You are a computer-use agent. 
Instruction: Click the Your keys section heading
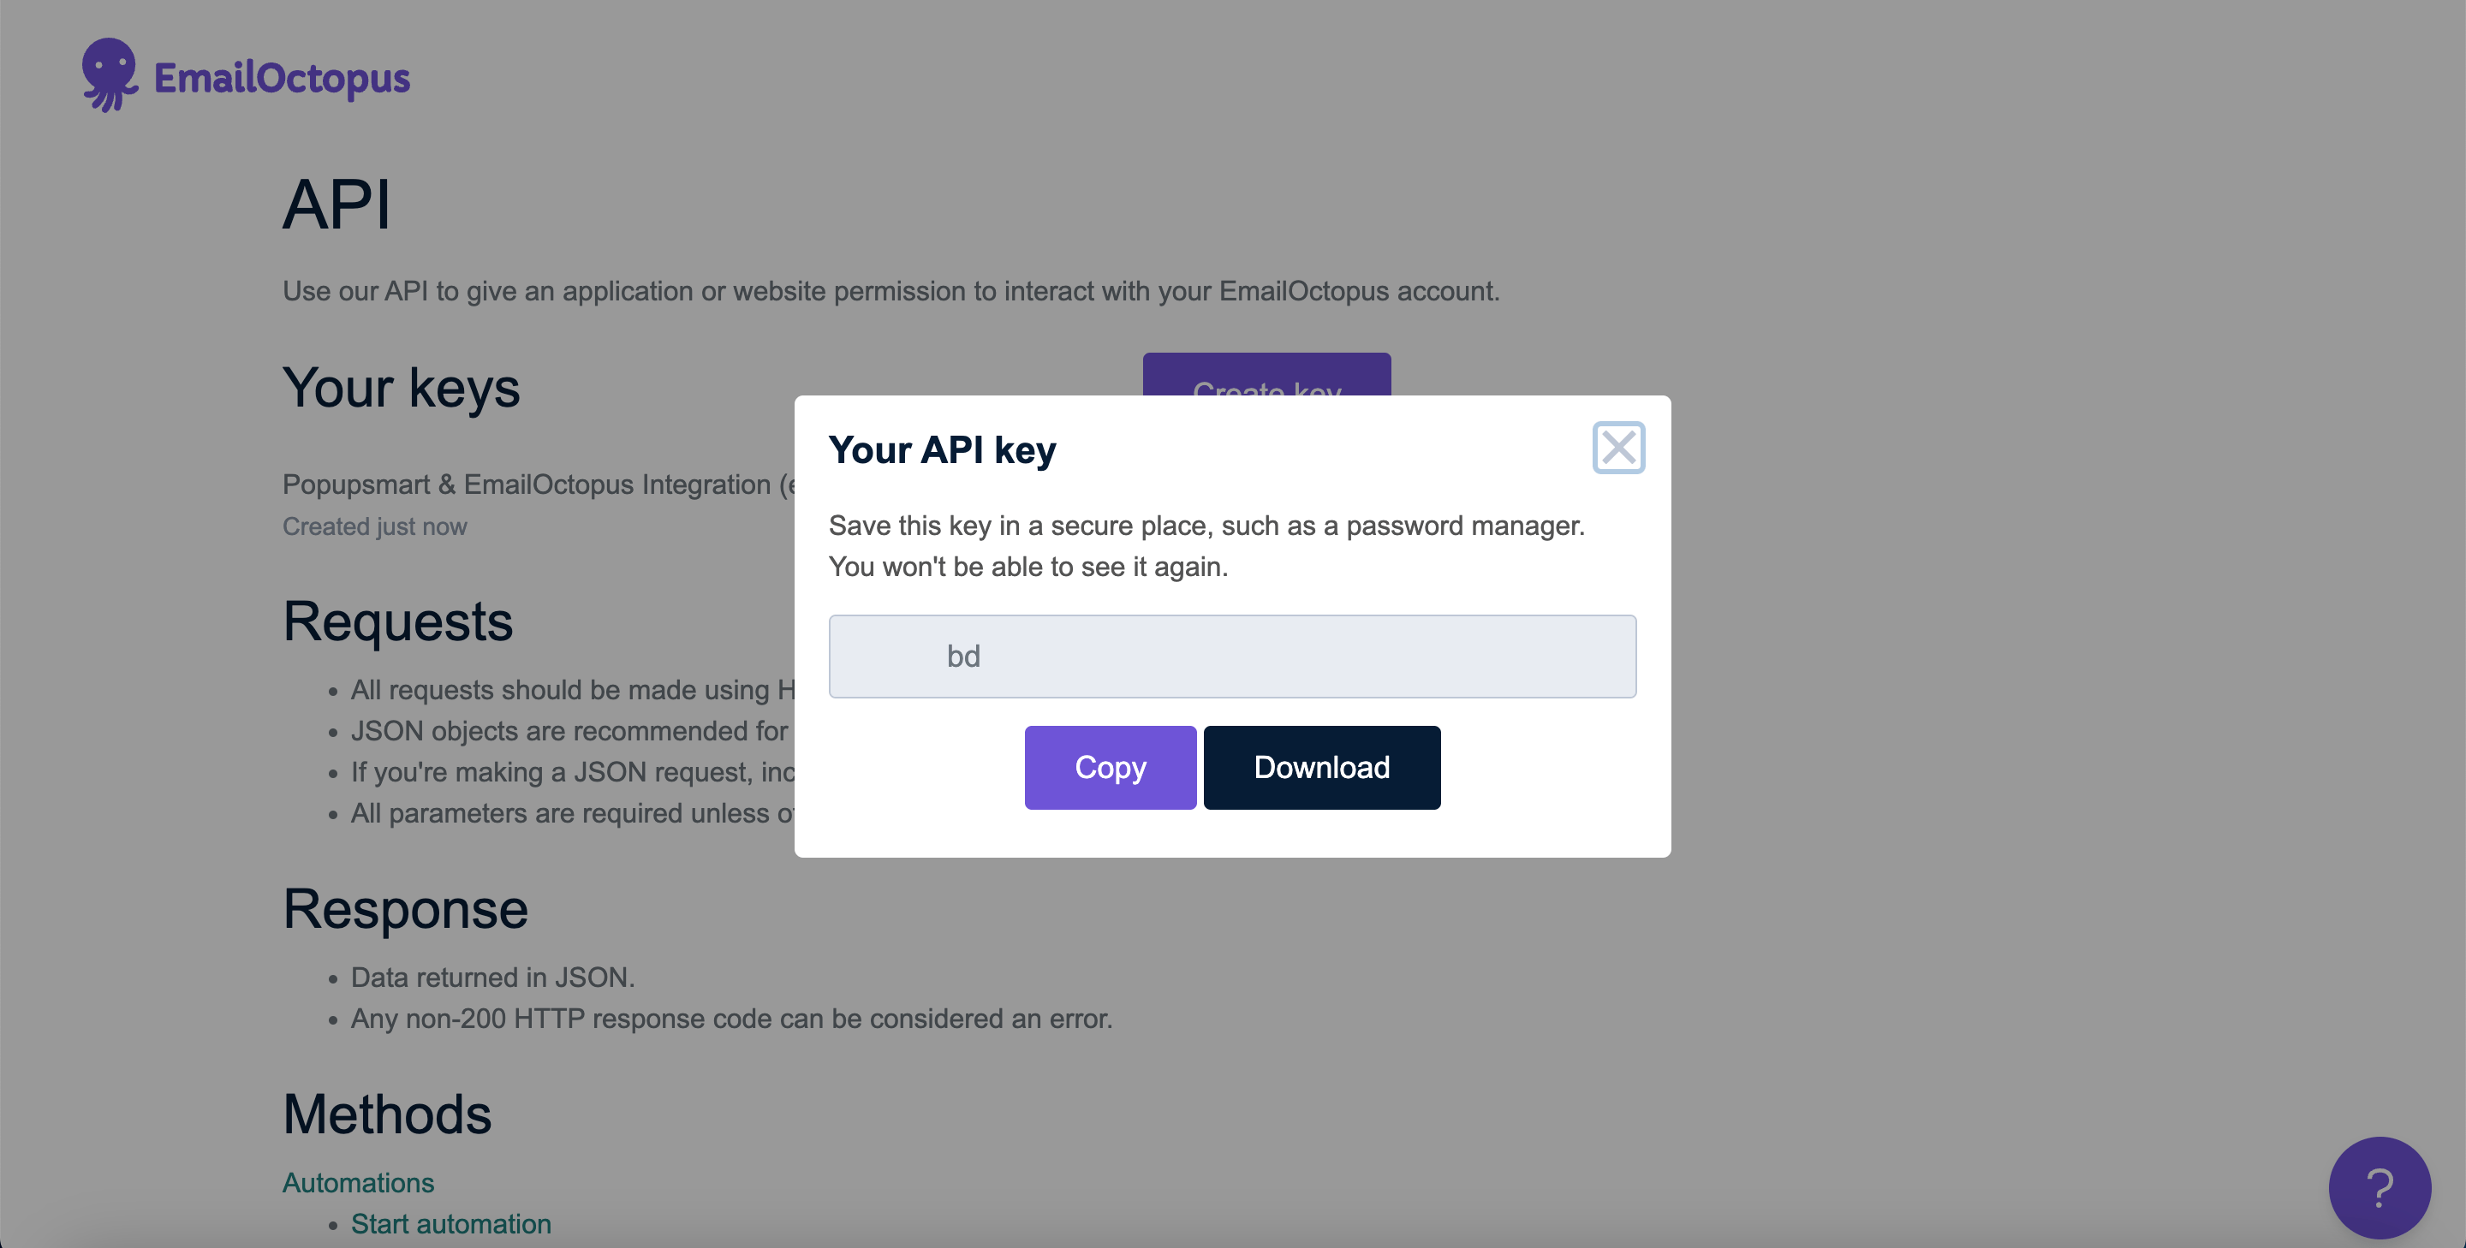[x=401, y=388]
